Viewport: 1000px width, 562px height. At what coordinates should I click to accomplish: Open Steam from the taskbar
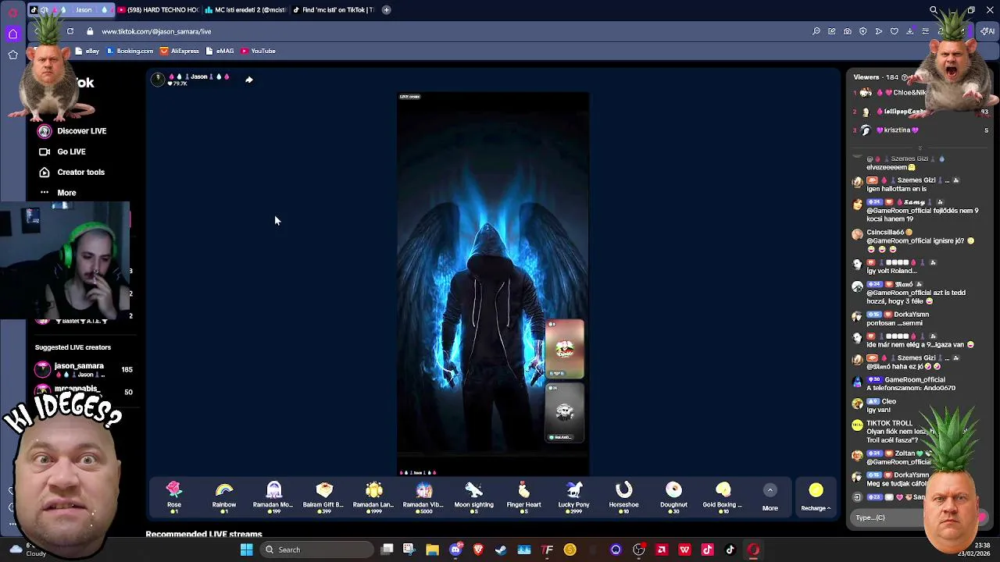pyautogui.click(x=501, y=550)
